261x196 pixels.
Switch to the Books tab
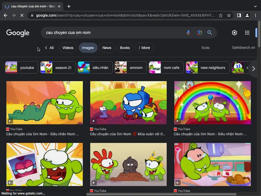[125, 48]
